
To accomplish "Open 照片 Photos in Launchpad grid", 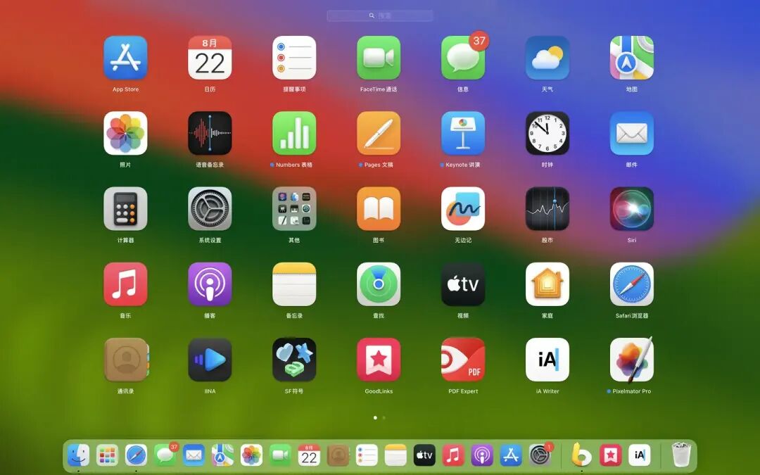I will tap(125, 133).
